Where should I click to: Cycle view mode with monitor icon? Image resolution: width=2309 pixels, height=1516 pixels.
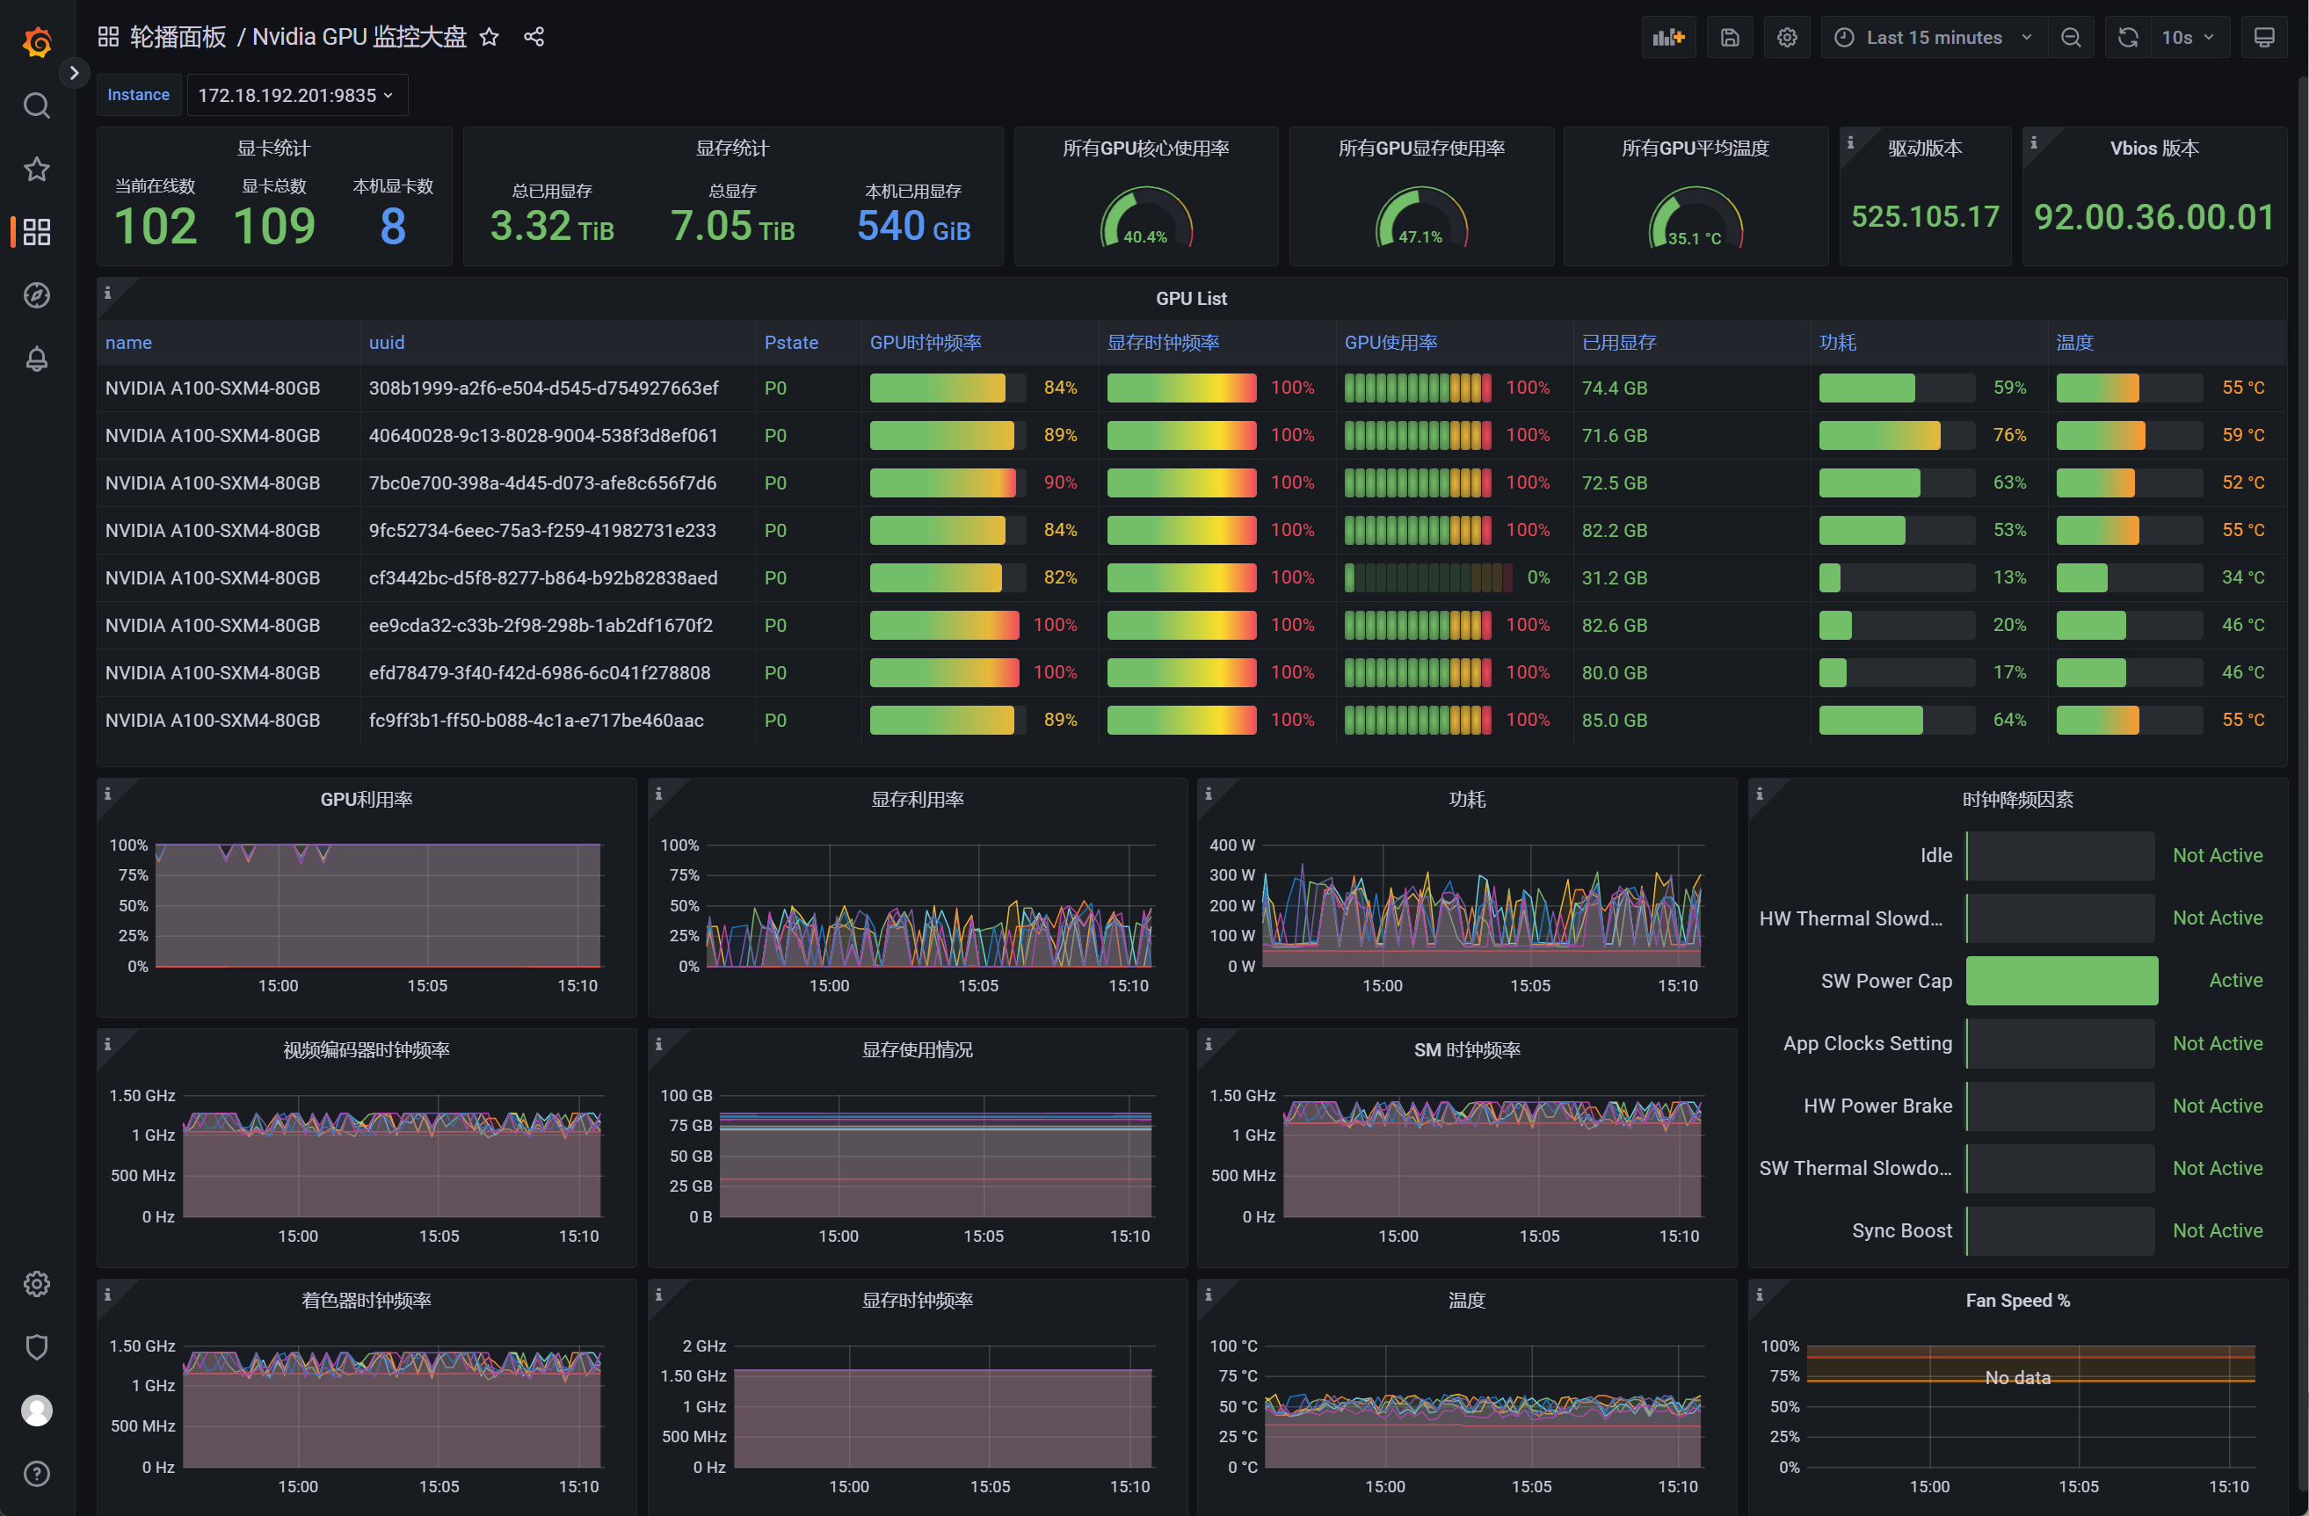tap(2264, 37)
